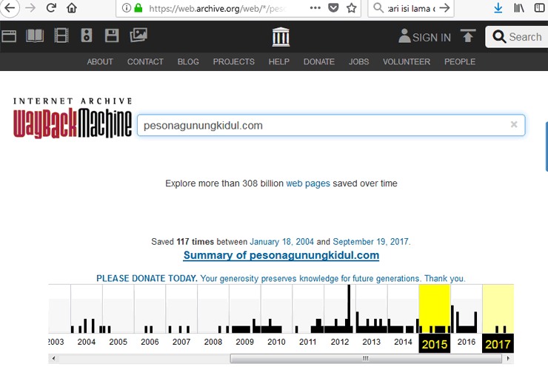The height and width of the screenshot is (375, 548).
Task: Select year 2010 on timeline
Action: [276, 342]
